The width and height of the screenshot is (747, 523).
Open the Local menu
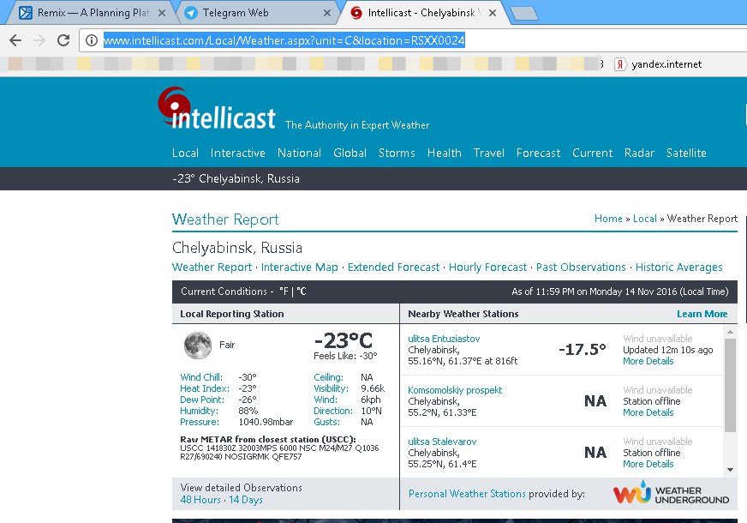point(185,153)
